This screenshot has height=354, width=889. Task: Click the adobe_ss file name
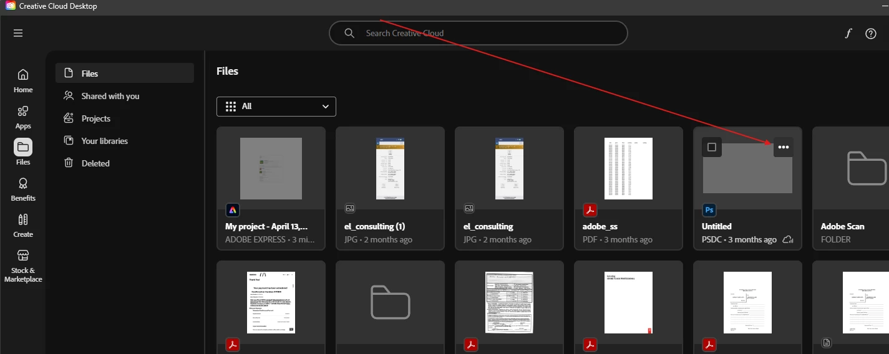point(600,226)
